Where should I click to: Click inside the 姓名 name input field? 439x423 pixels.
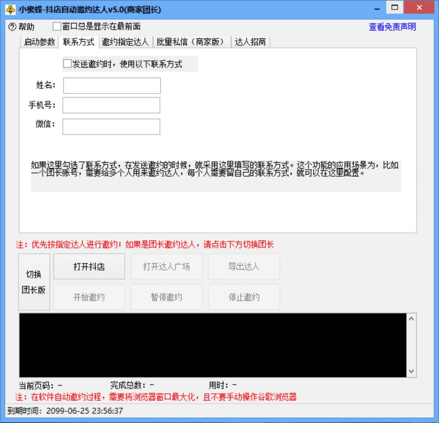click(x=111, y=86)
